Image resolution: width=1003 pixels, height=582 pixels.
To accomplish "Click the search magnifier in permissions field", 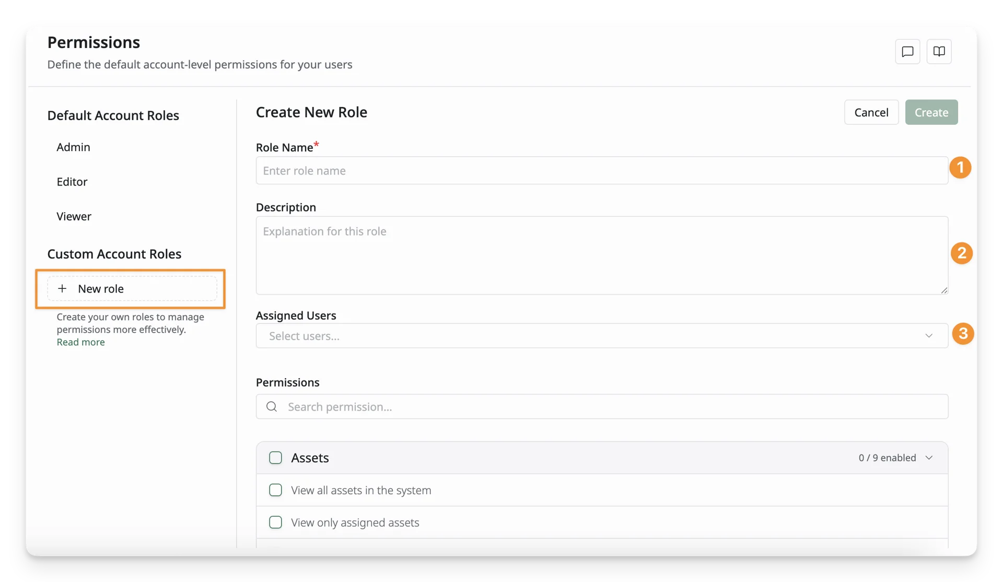I will point(272,406).
